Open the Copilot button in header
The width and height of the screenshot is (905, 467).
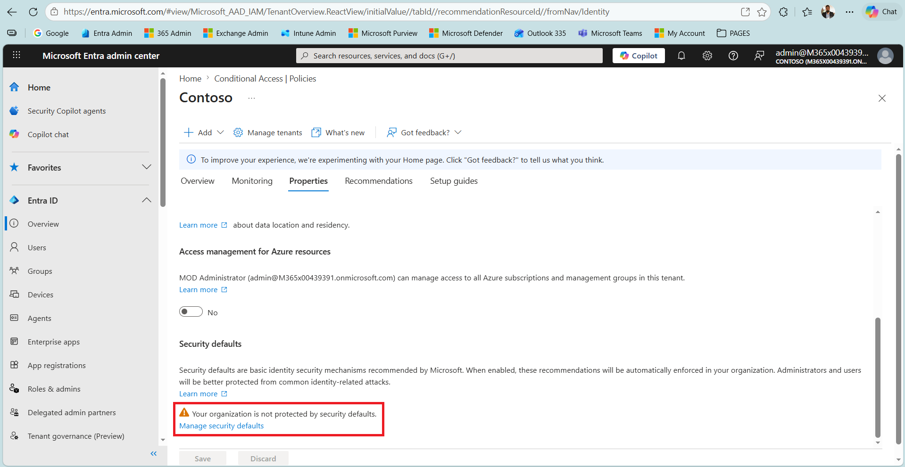tap(639, 56)
